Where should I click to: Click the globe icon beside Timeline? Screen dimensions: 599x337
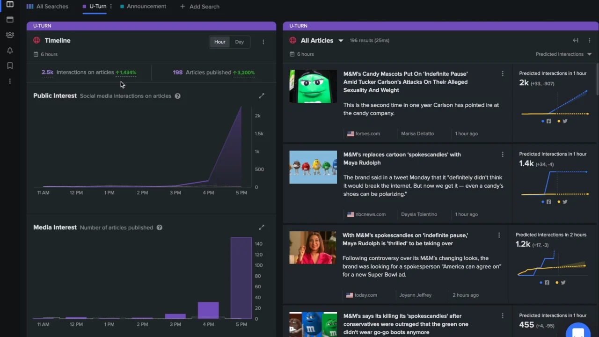point(37,41)
